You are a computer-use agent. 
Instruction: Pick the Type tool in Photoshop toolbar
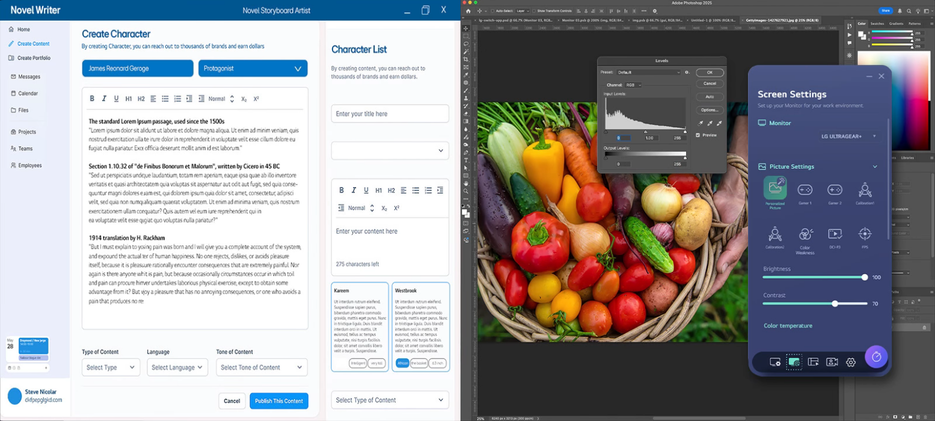(466, 160)
